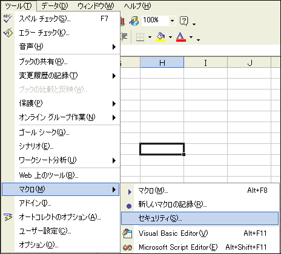The height and width of the screenshot is (254, 281).
Task: Open the font color dropdown arrow
Action: (191, 37)
